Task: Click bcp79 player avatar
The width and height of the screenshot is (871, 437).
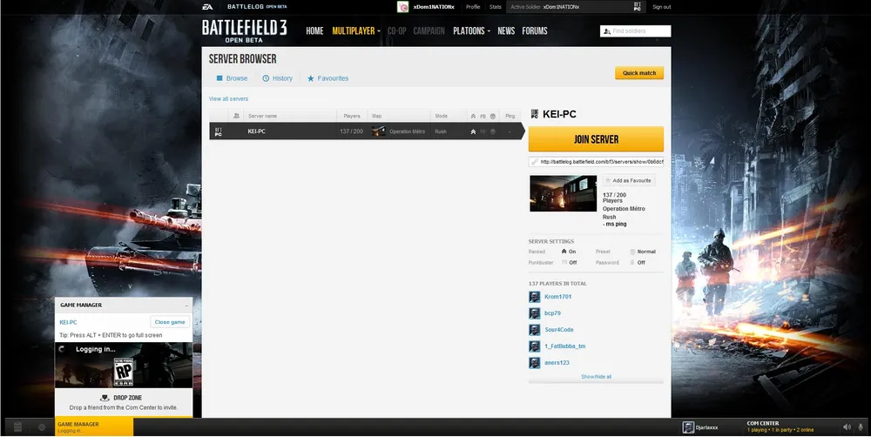Action: pos(535,313)
